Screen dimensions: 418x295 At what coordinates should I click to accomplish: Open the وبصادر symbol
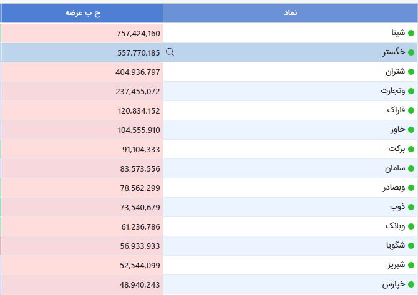(x=394, y=188)
